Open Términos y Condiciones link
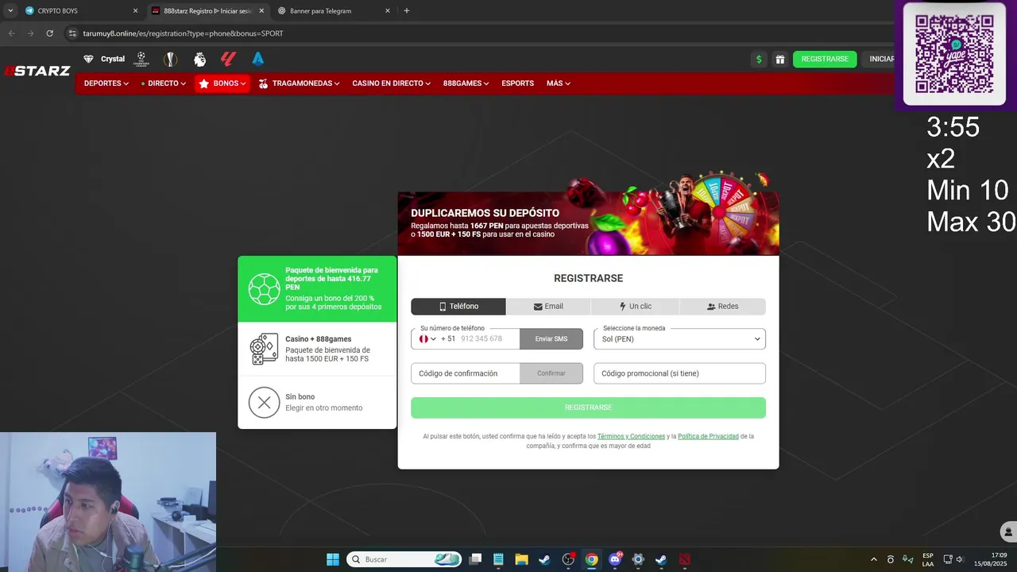The height and width of the screenshot is (572, 1017). tap(631, 436)
